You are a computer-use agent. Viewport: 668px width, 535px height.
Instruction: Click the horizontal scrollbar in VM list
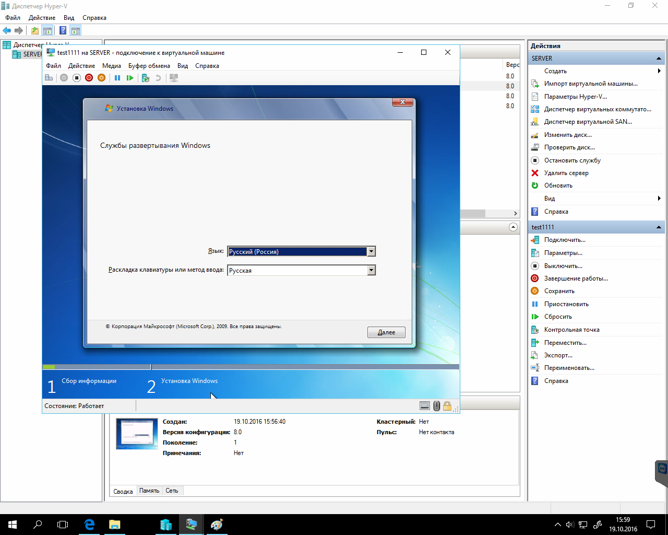472,213
